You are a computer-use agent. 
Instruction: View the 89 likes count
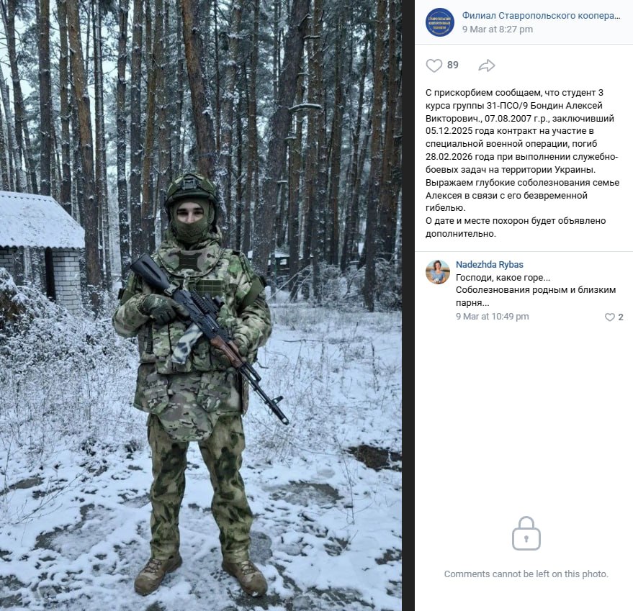click(453, 65)
